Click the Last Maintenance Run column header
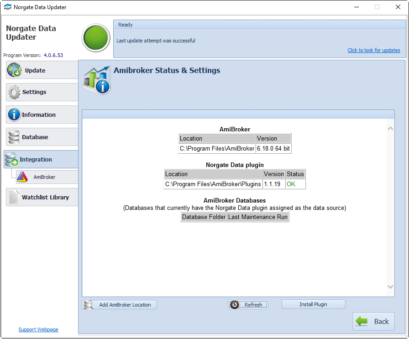 pyautogui.click(x=258, y=217)
